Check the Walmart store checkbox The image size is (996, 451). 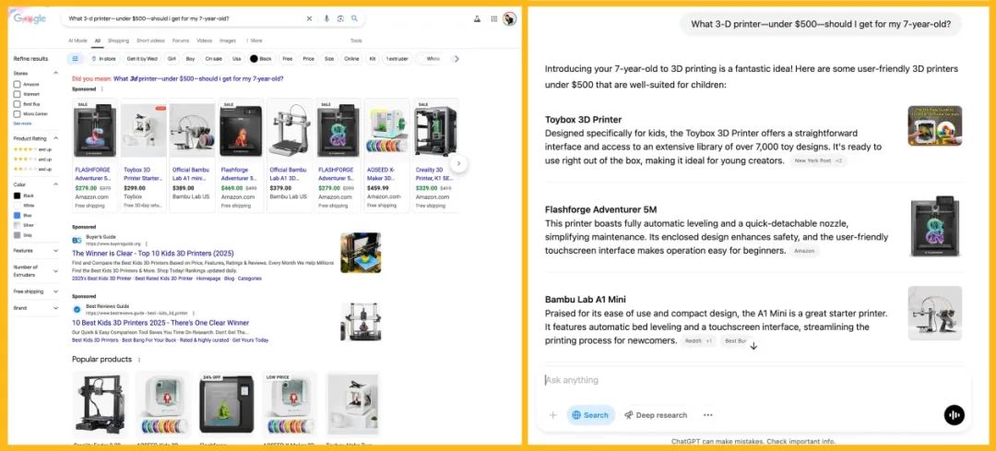pos(18,94)
